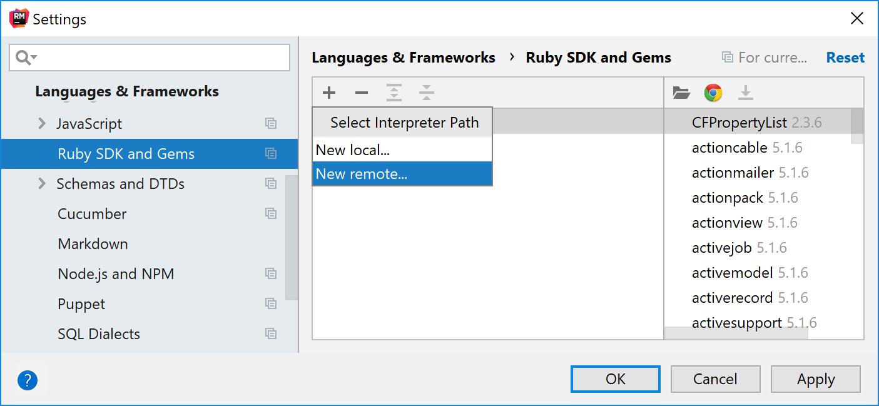879x406 pixels.
Task: Click the Apply button
Action: coord(816,379)
